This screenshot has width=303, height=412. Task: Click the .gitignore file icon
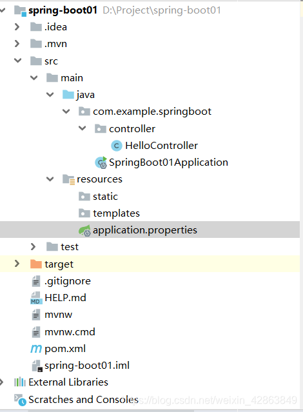(x=36, y=281)
